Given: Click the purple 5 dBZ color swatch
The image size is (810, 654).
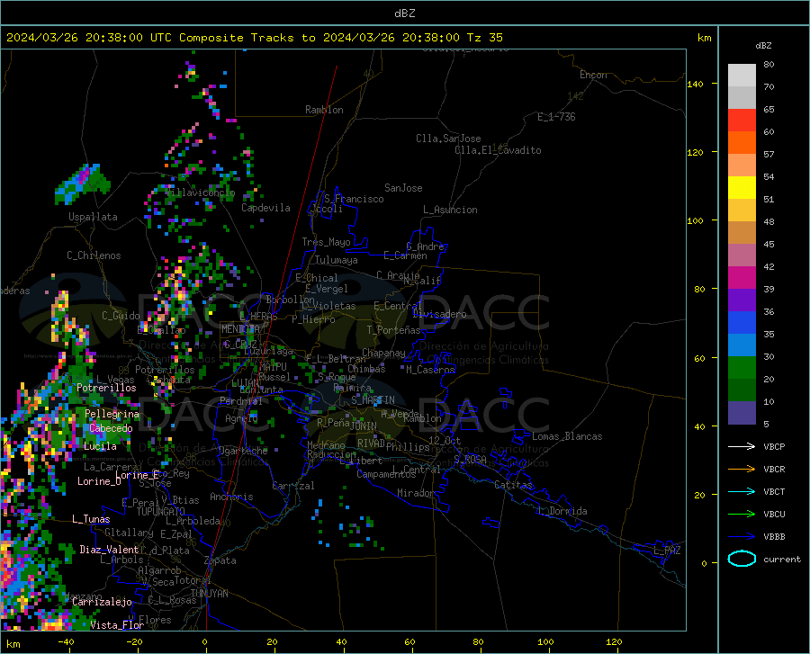Looking at the screenshot, I should point(742,413).
